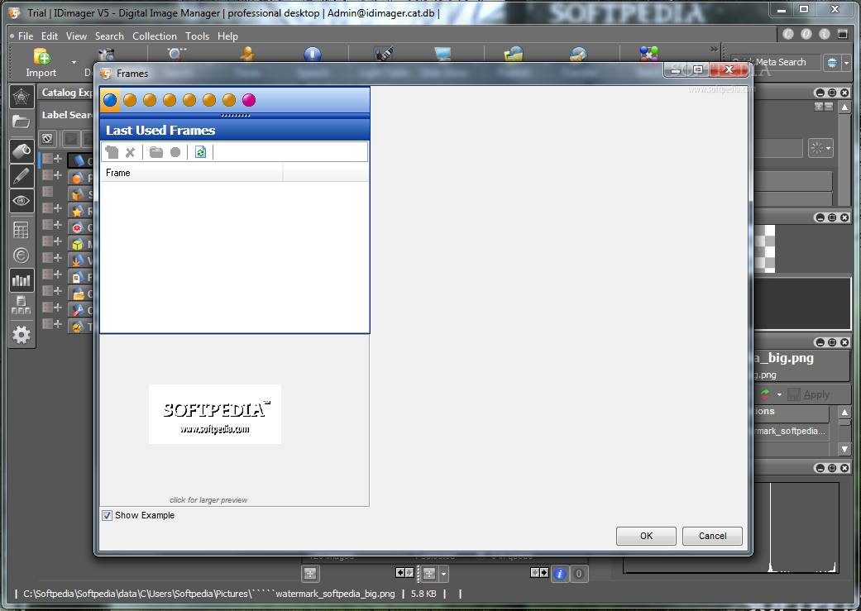Toggle the Show Example checkbox
Viewport: 861px width, 611px height.
107,515
